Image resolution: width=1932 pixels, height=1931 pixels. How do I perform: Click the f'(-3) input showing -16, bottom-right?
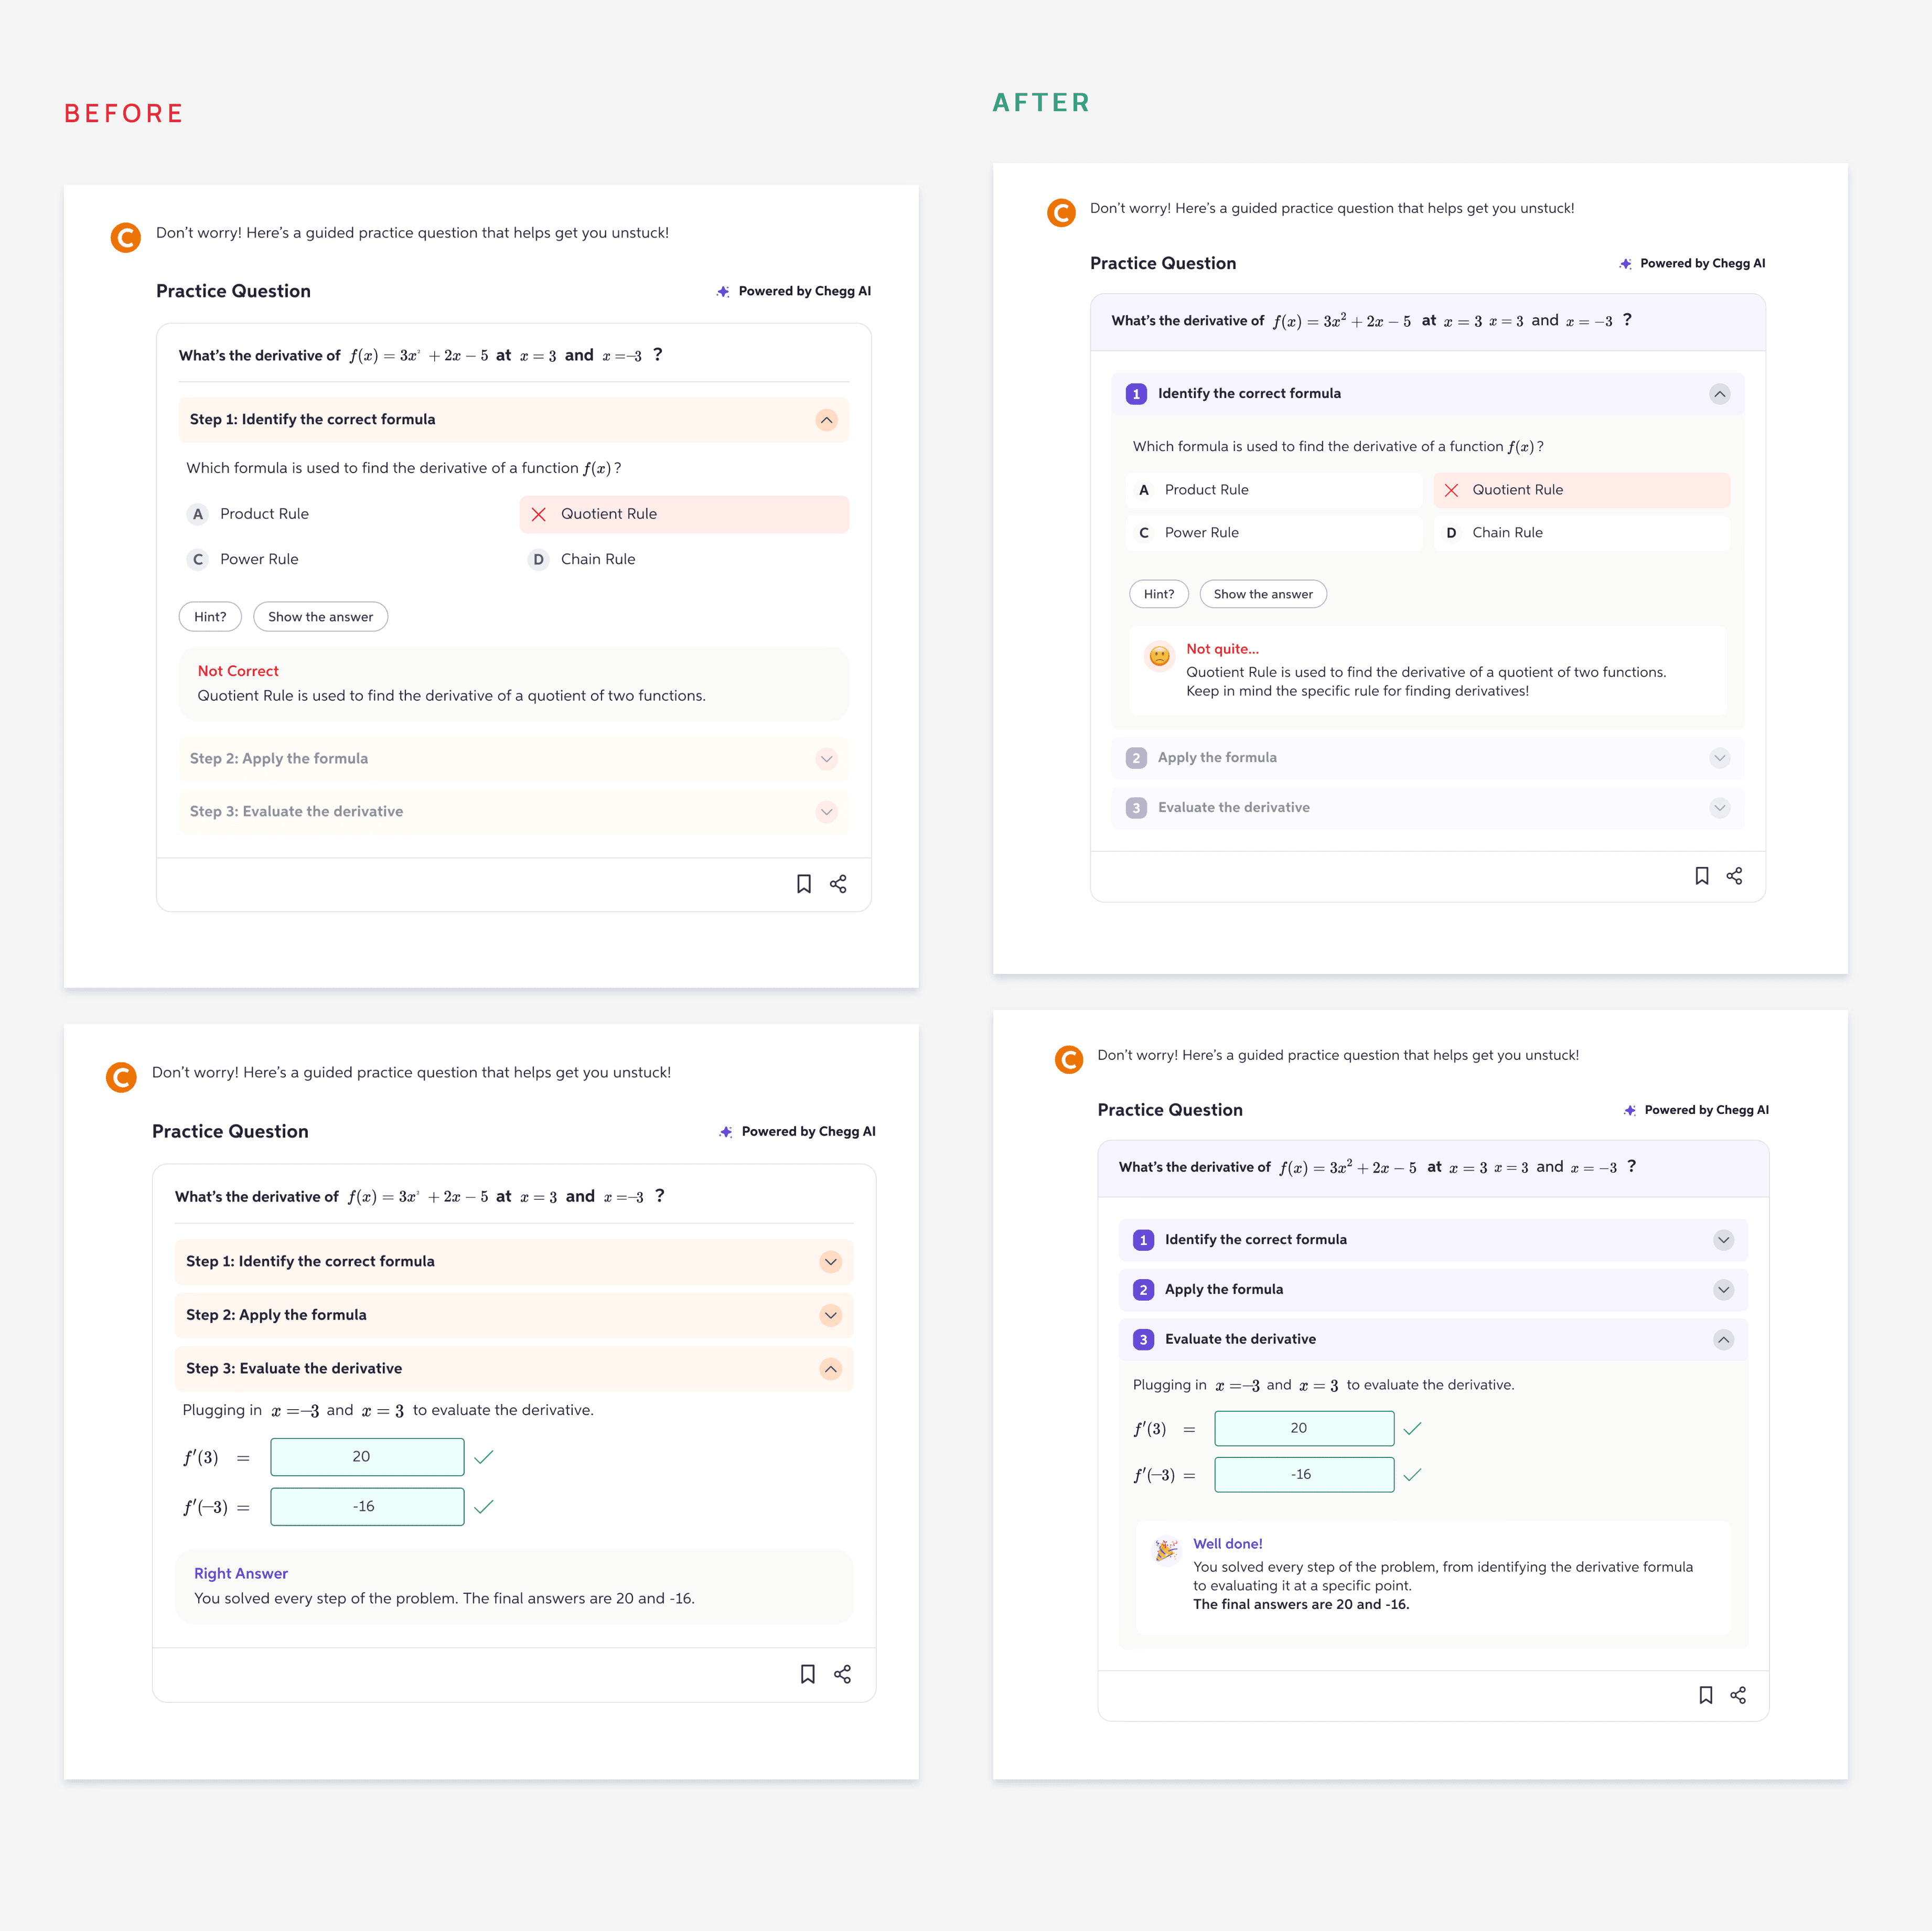(1303, 1475)
